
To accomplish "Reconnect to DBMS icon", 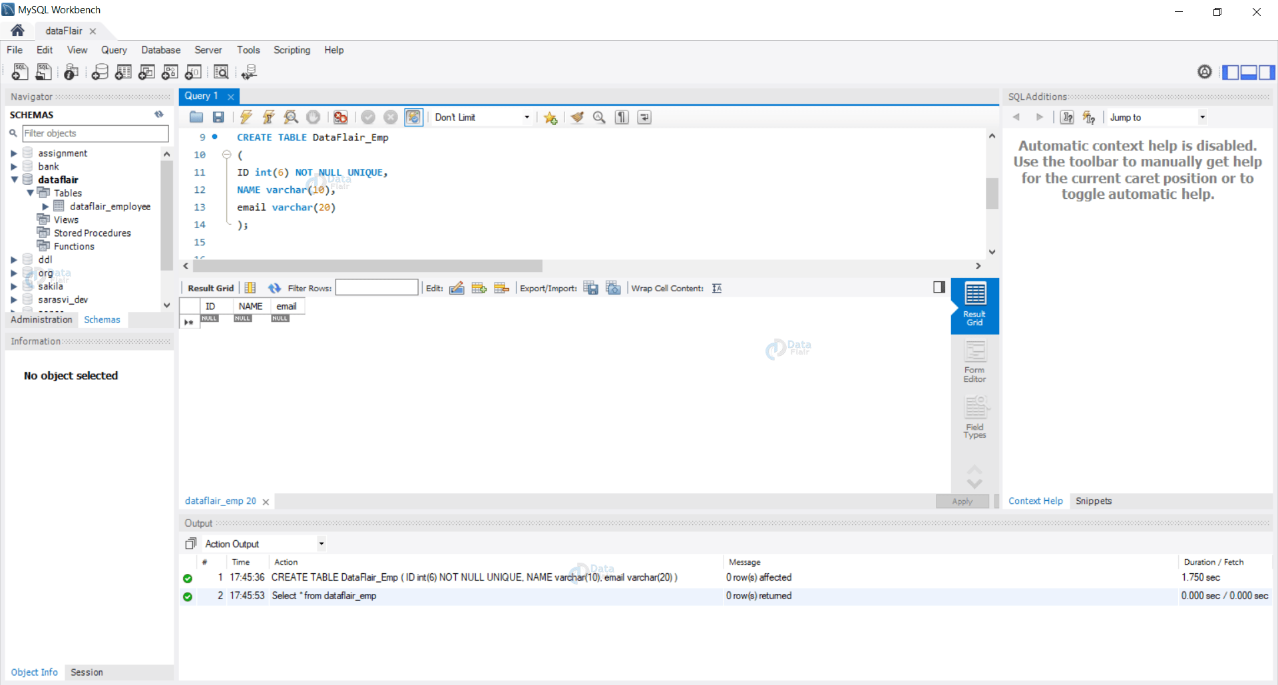I will (250, 72).
